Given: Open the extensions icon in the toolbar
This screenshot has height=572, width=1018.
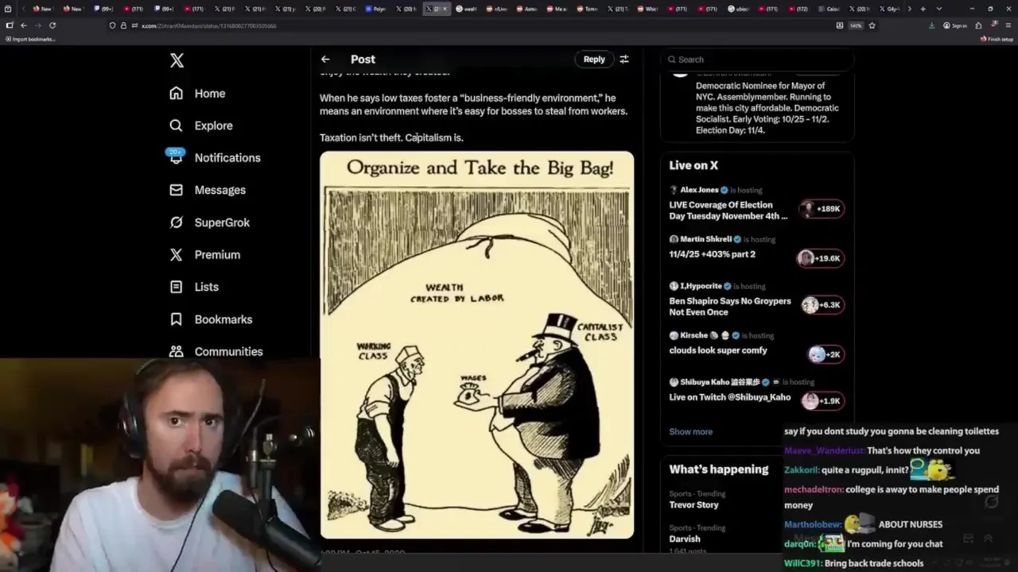Looking at the screenshot, I should 977,25.
